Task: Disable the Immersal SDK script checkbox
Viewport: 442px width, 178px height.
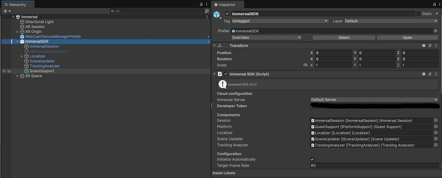Action: (226, 74)
